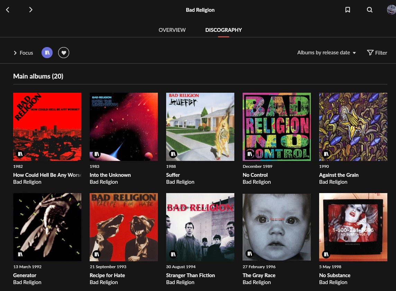396x291 pixels.
Task: Click the 13 March 1992 release date
Action: tap(27, 267)
